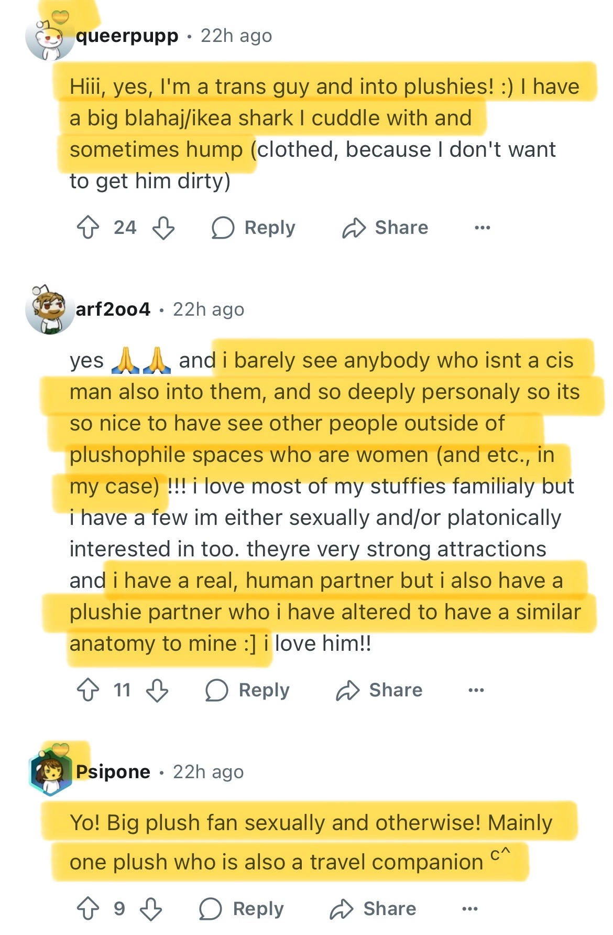The height and width of the screenshot is (935, 613).
Task: Share Psipone's comment
Action: (373, 909)
